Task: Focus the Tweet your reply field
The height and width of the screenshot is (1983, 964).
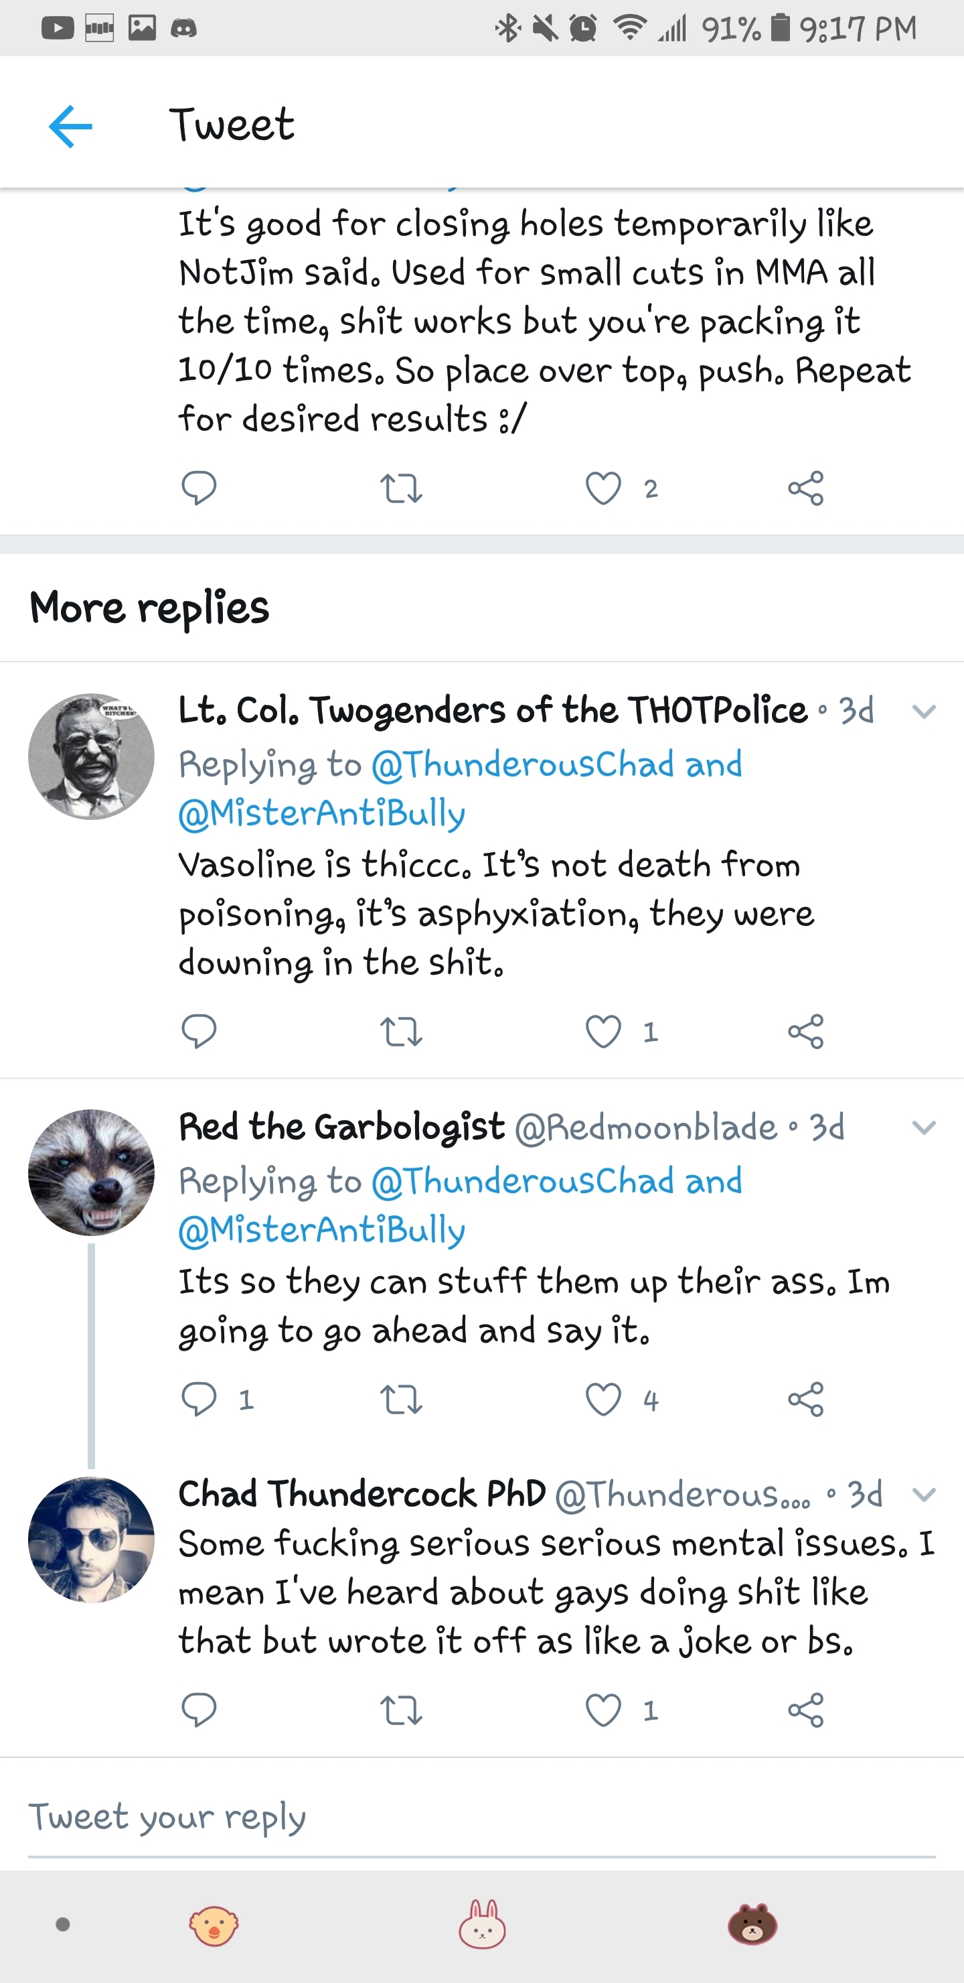Action: (x=481, y=1818)
